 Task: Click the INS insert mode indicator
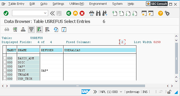pos(145,92)
